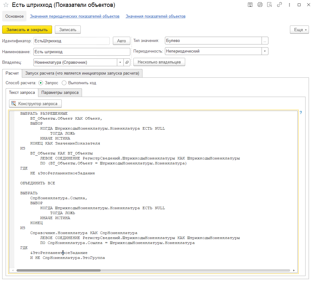The image size is (313, 281).
Task: Click the line 'И НЕ СпрНоменклатура.ЭтоГруппа'
Action: click(x=67, y=258)
